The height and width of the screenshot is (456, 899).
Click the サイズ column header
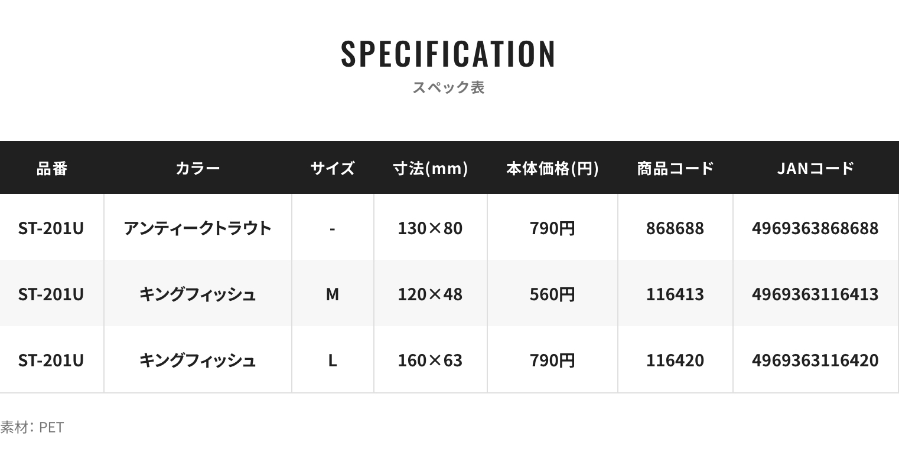pos(333,168)
